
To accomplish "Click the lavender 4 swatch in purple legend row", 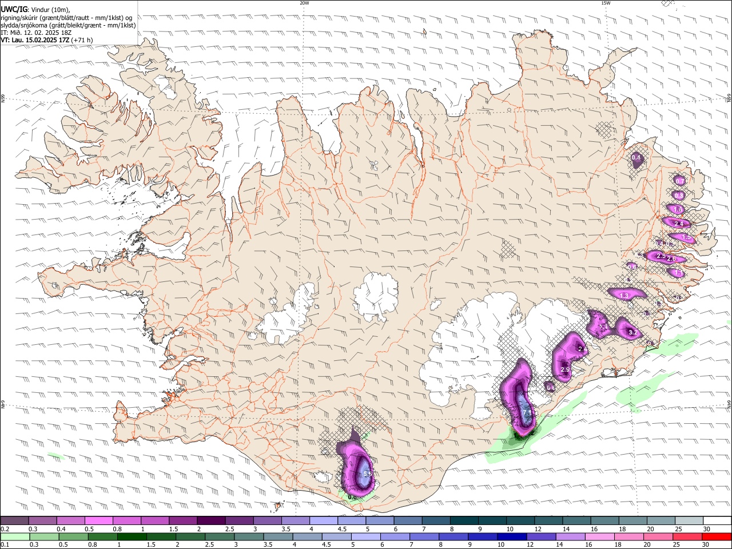I will tap(324, 520).
